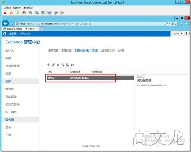Click the Exchange 管理中心 title
The height and width of the screenshot is (152, 191).
click(23, 42)
